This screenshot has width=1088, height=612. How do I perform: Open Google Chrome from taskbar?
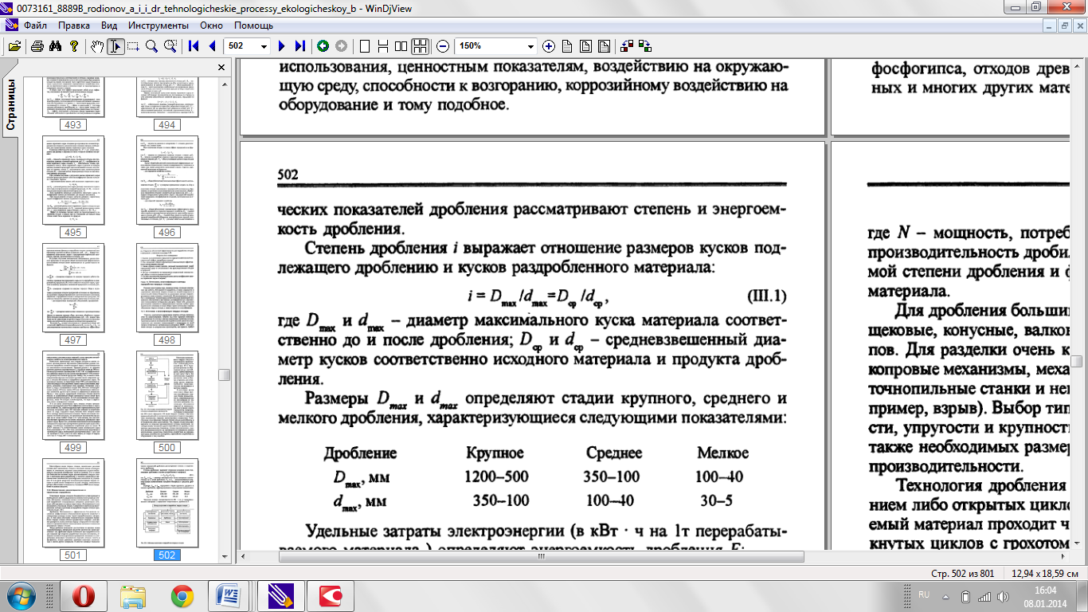[x=182, y=595]
